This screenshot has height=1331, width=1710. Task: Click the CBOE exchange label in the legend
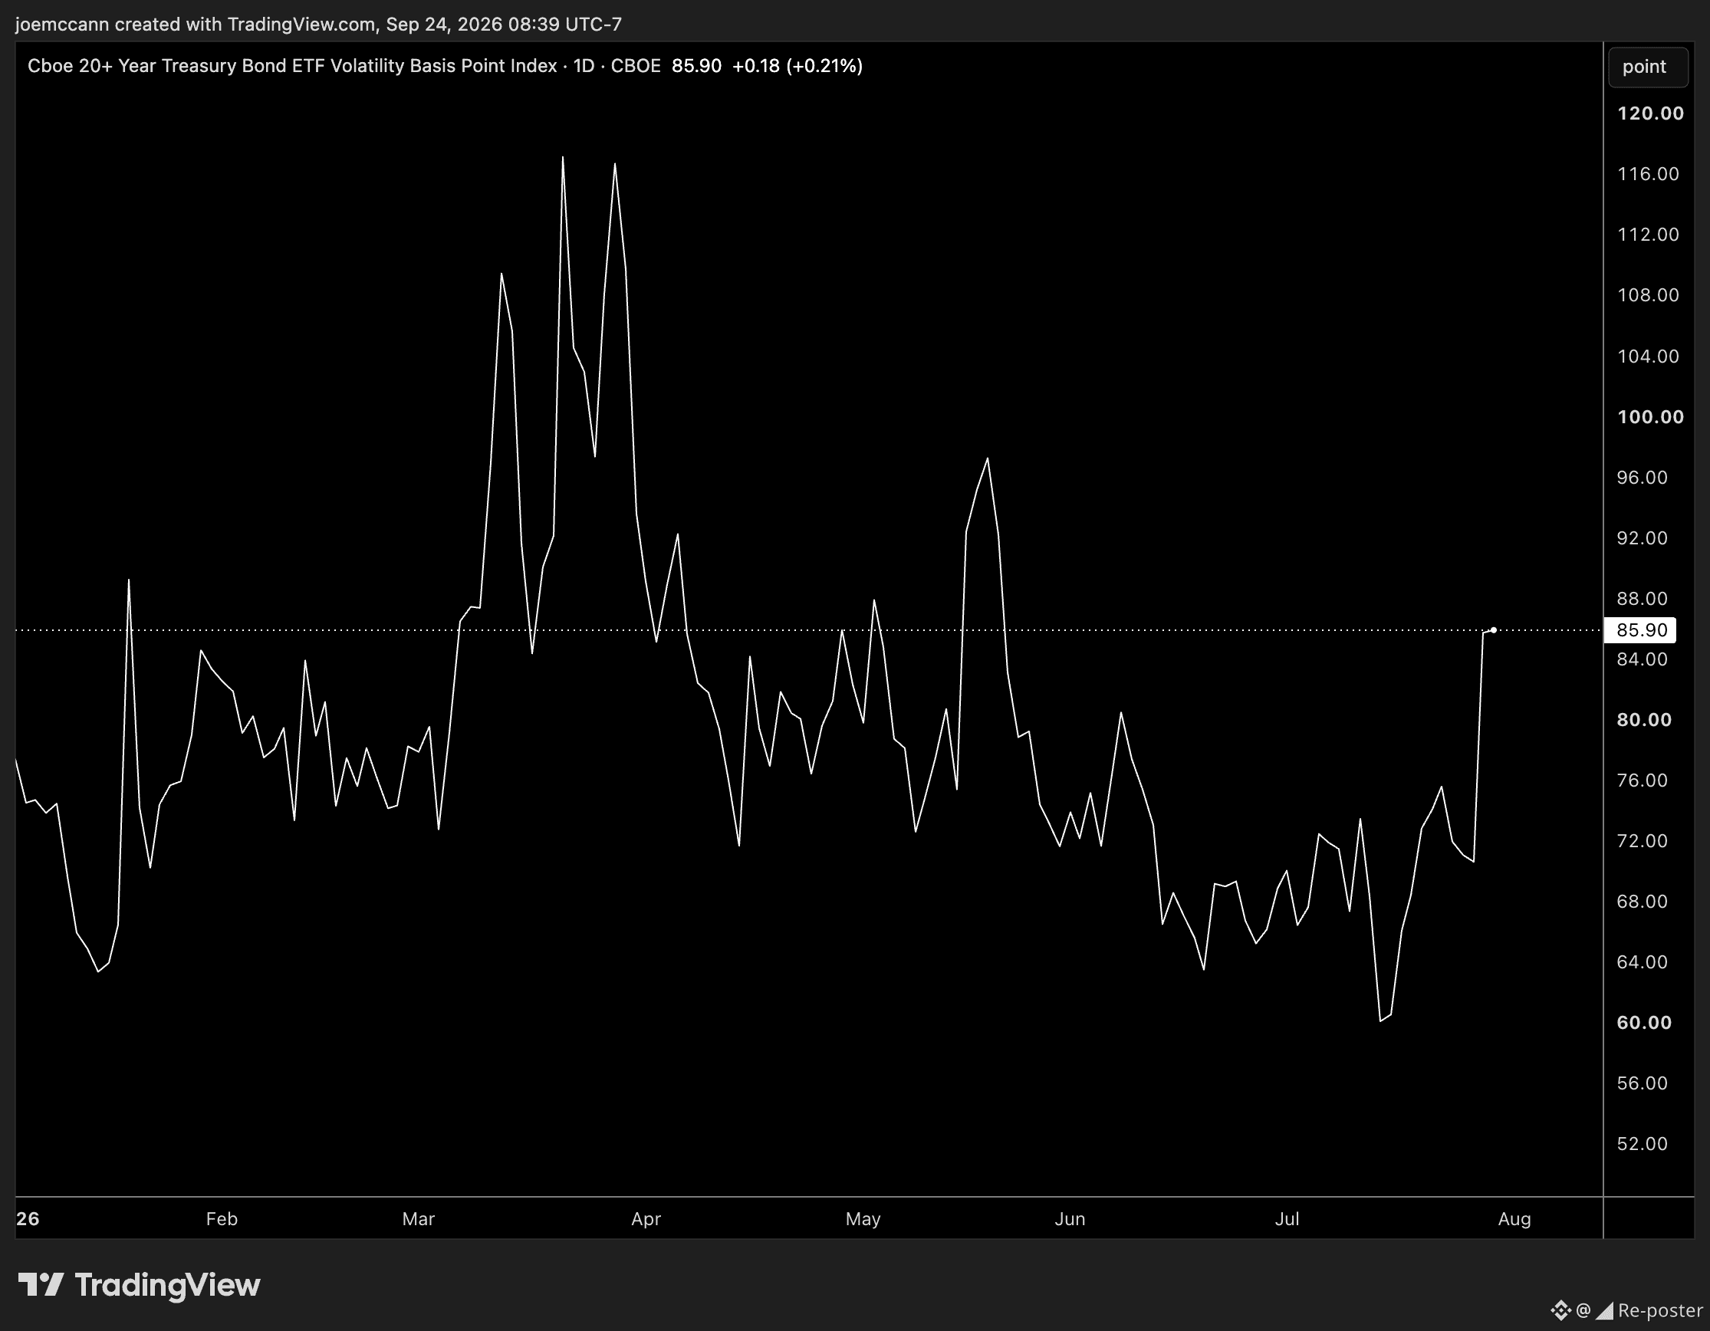(x=635, y=66)
